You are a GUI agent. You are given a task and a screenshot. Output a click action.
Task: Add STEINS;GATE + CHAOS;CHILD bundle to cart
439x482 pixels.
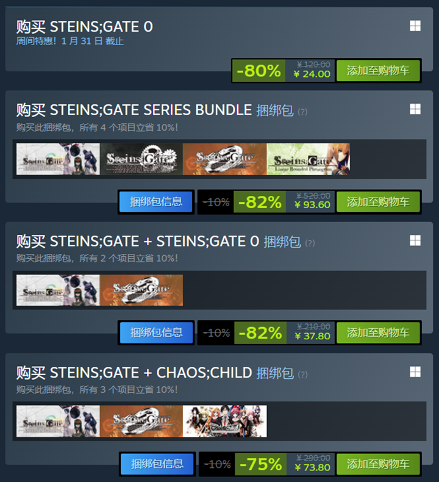click(378, 464)
